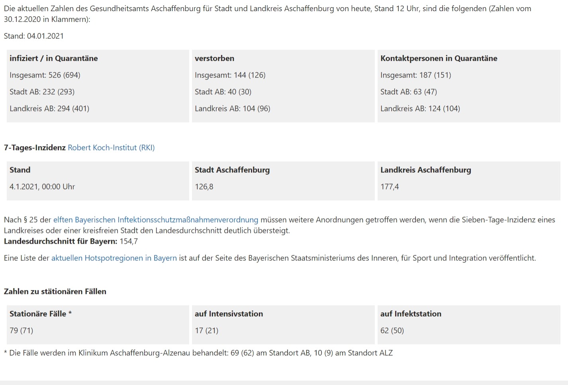Click the "Kontaktpersonen in Quarantäne" header

(439, 59)
